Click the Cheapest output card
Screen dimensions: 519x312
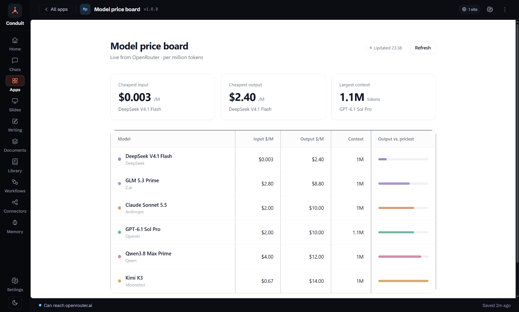click(x=273, y=97)
